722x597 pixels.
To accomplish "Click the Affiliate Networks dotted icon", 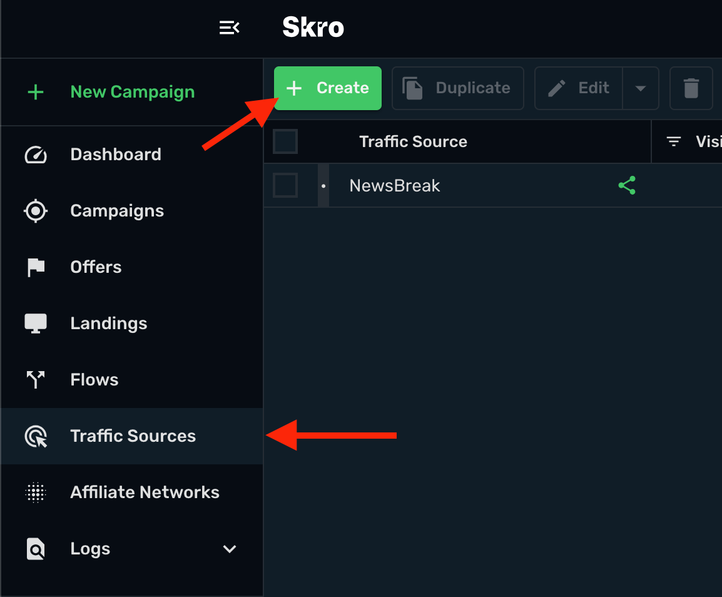I will 36,492.
